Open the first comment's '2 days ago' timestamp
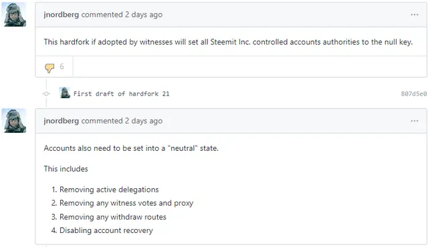The width and height of the screenshot is (428, 247). click(144, 15)
